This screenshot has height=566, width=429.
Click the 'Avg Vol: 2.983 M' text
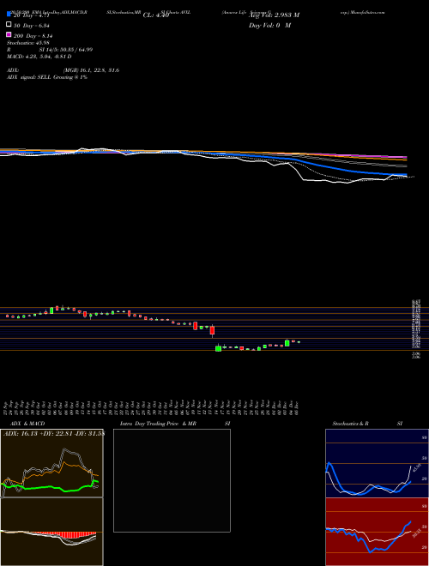(x=275, y=15)
